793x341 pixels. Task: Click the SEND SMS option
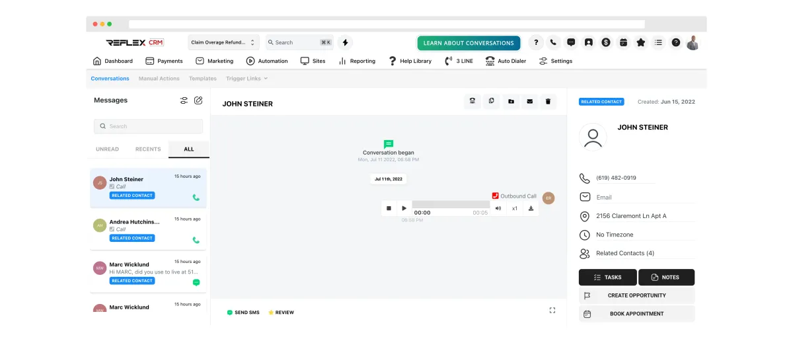(243, 313)
